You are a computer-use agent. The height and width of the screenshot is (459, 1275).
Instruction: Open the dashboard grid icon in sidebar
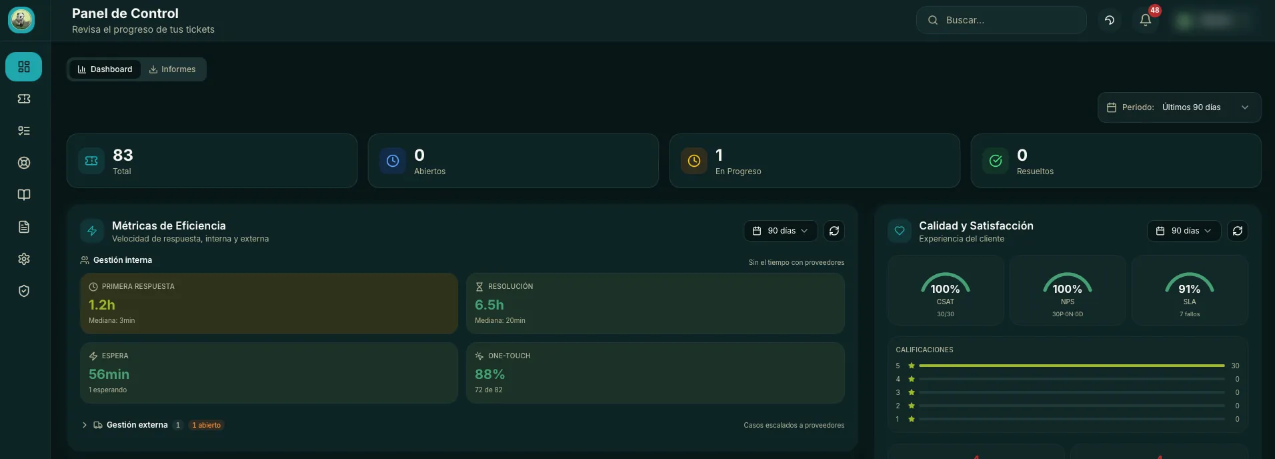coord(24,67)
